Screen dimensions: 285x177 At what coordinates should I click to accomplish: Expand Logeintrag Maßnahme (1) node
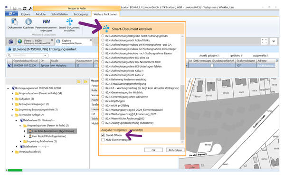[x=20, y=141]
